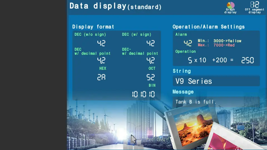
Task: Click the 'Operation' label
Action: pyautogui.click(x=186, y=52)
